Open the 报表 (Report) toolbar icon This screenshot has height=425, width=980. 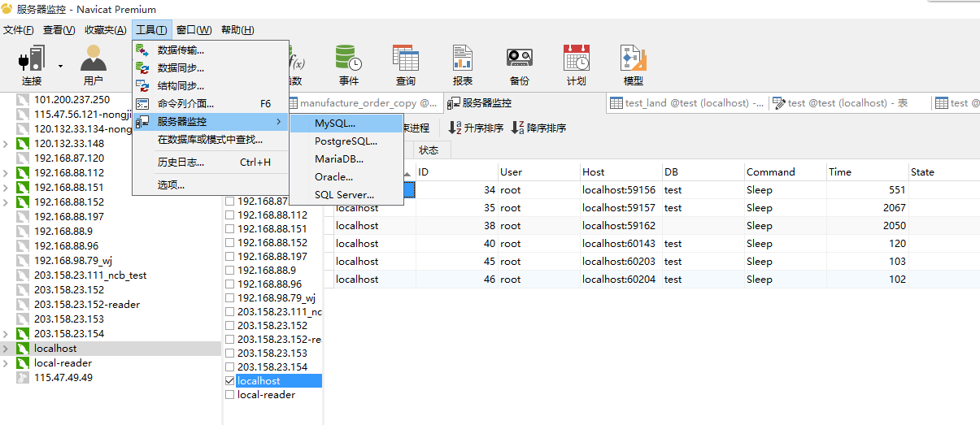pos(463,65)
